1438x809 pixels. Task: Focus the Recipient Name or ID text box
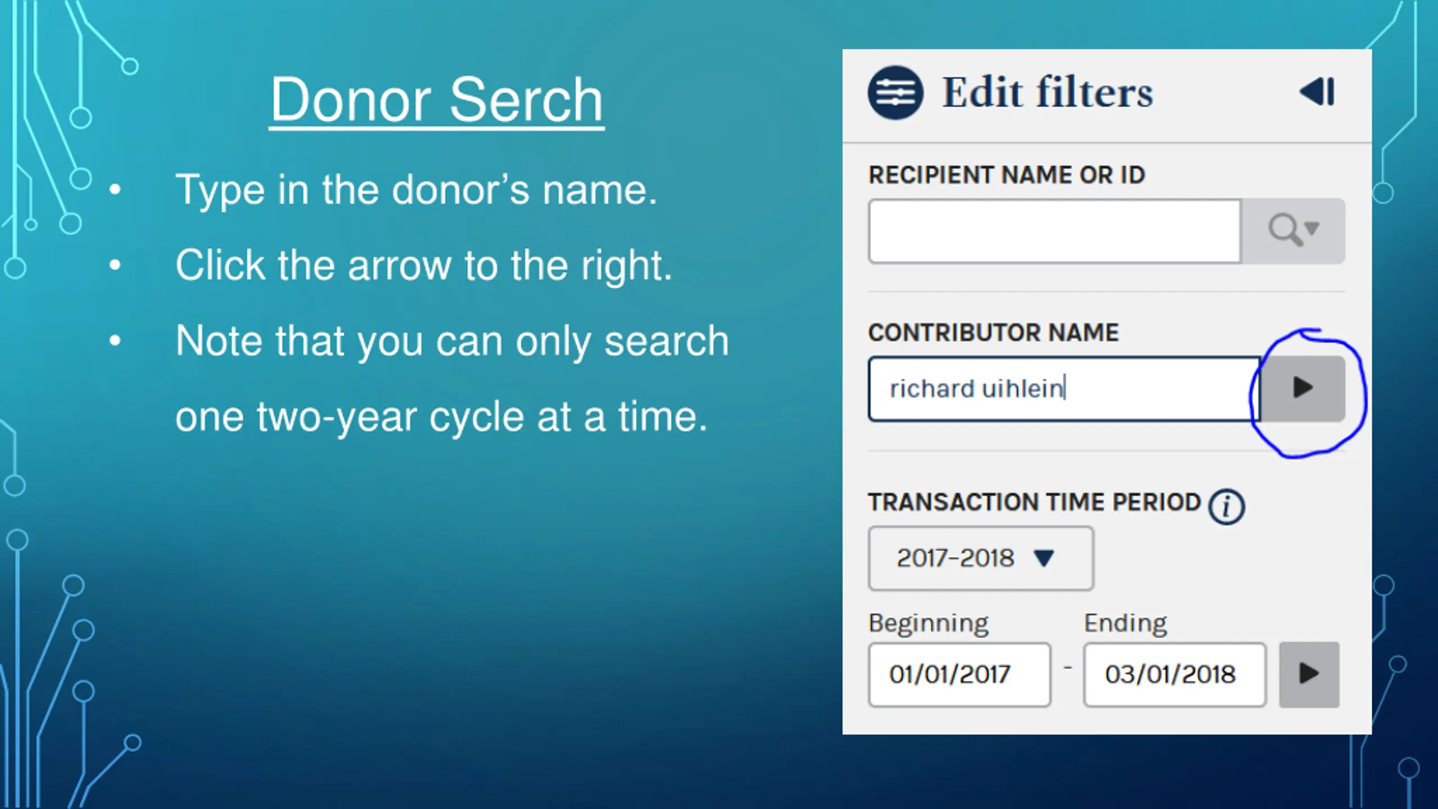pos(1055,231)
